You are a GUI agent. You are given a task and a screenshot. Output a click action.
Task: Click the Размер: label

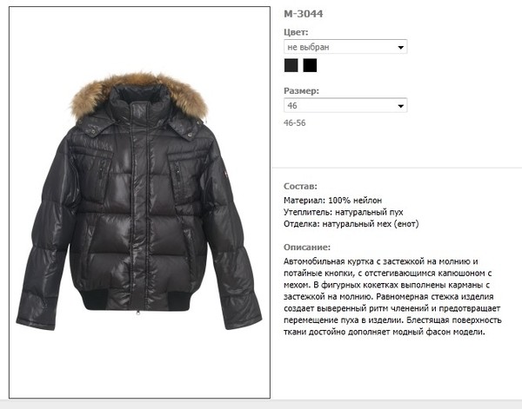tap(301, 90)
